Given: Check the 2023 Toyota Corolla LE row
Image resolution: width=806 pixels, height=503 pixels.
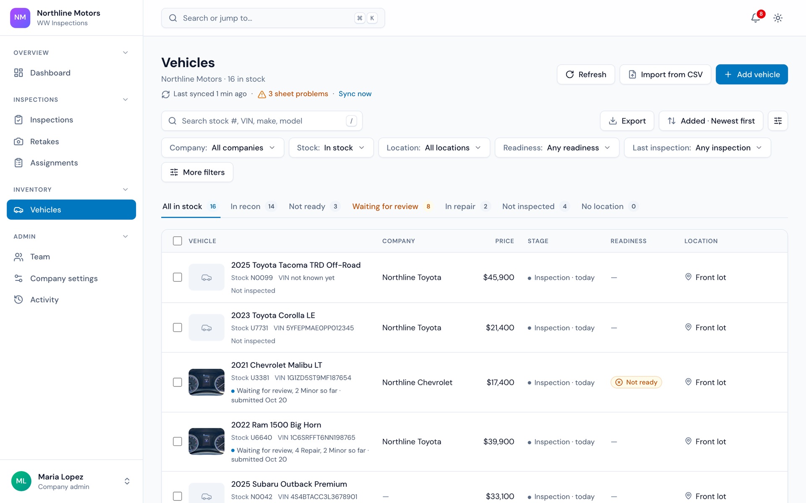Looking at the screenshot, I should (x=178, y=328).
